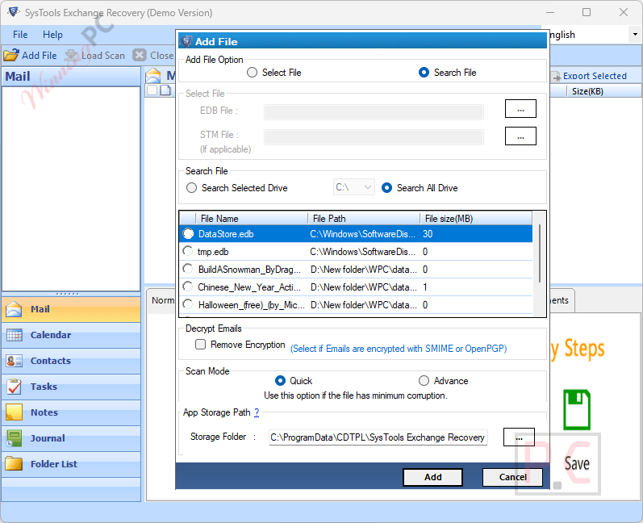Click the Size(KB) column header
The height and width of the screenshot is (523, 643).
[x=587, y=91]
